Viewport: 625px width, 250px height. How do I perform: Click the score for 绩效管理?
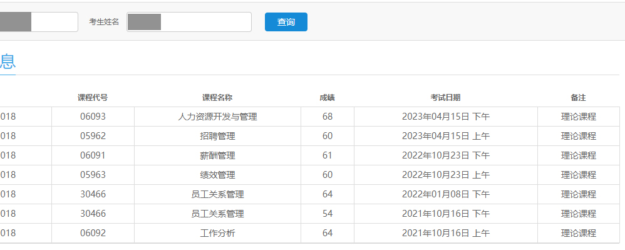tap(328, 175)
